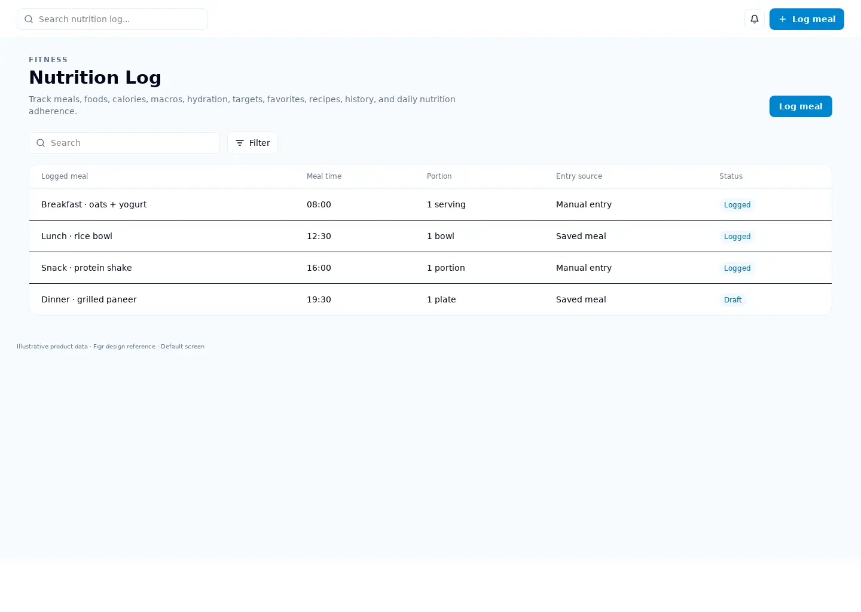Click the magnifier icon in top search bar

(x=29, y=19)
